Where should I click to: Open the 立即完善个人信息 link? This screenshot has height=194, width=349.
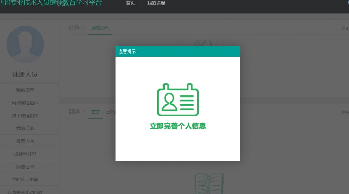177,126
